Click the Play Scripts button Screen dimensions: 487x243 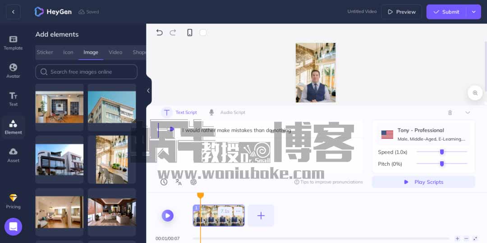tap(423, 182)
